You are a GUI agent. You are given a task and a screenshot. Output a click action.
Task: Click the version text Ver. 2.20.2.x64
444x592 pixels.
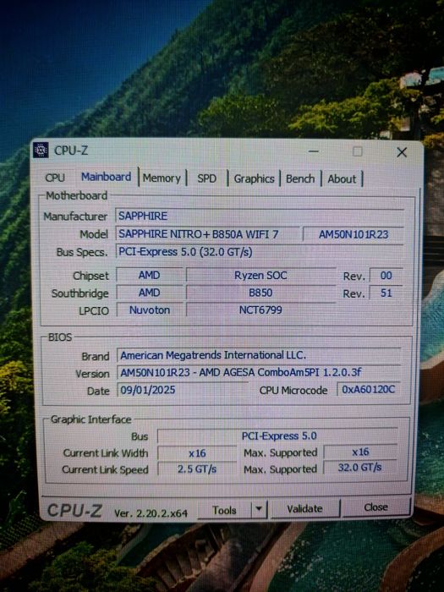pyautogui.click(x=151, y=513)
